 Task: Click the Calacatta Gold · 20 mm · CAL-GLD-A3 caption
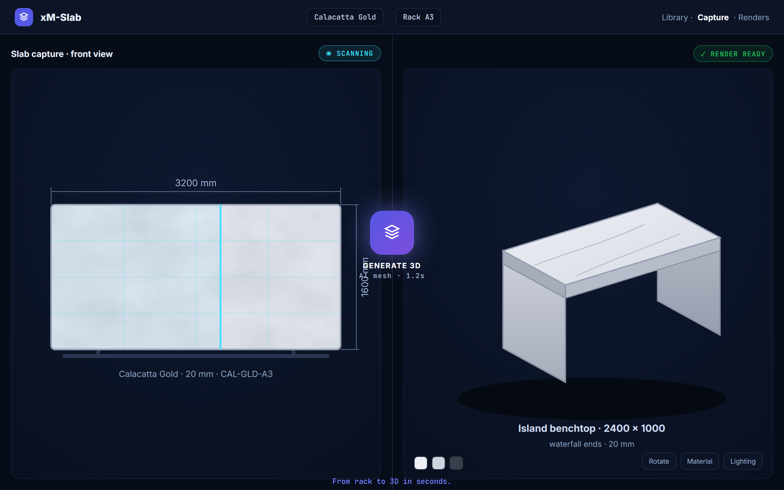196,374
